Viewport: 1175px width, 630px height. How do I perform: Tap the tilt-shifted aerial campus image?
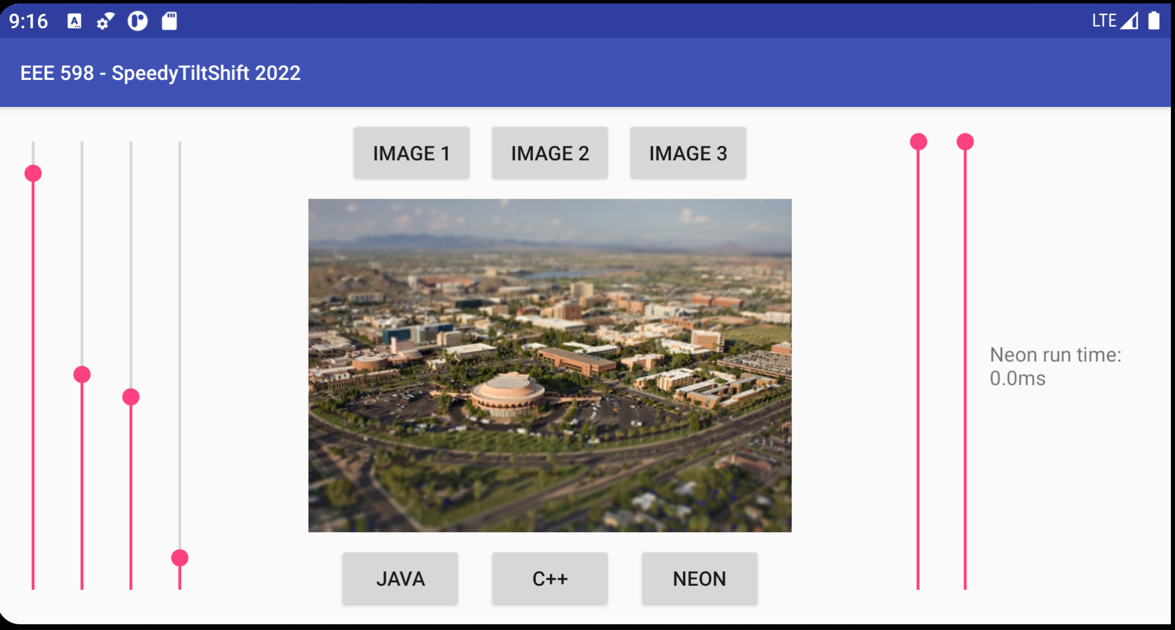coord(550,365)
